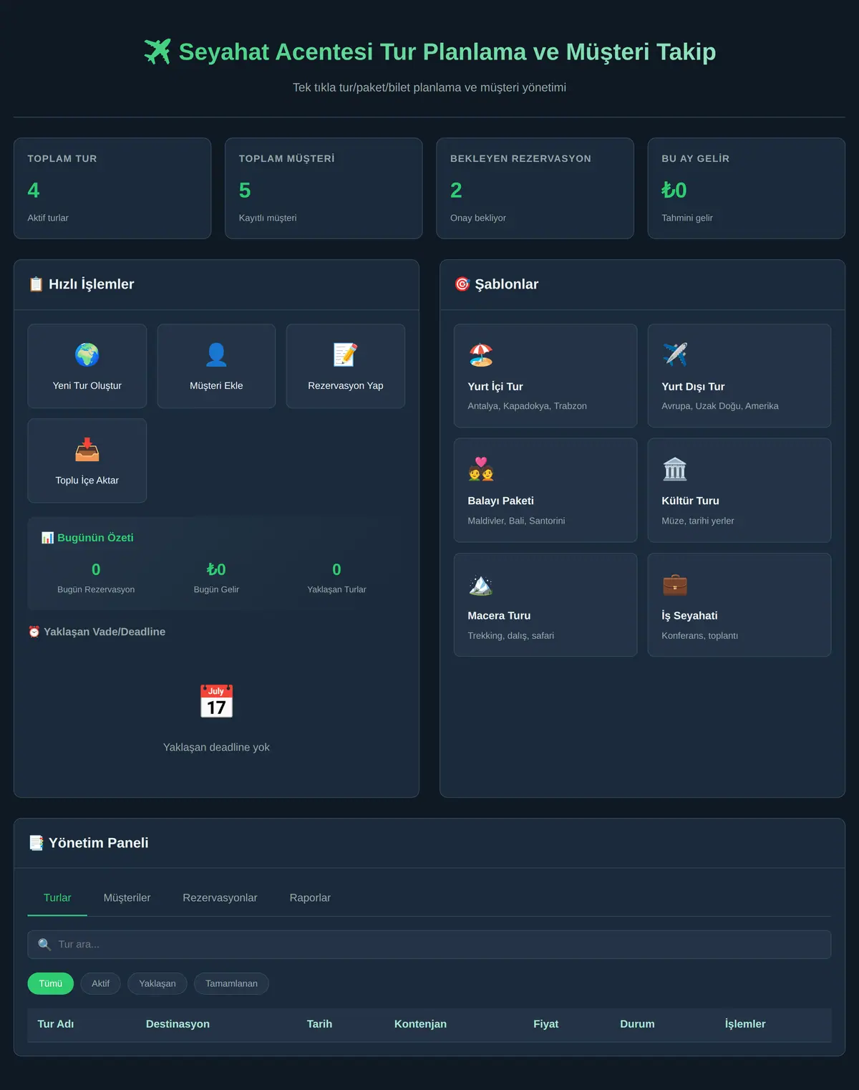Click the Destinasyon column header
The image size is (859, 1090).
click(x=178, y=1024)
